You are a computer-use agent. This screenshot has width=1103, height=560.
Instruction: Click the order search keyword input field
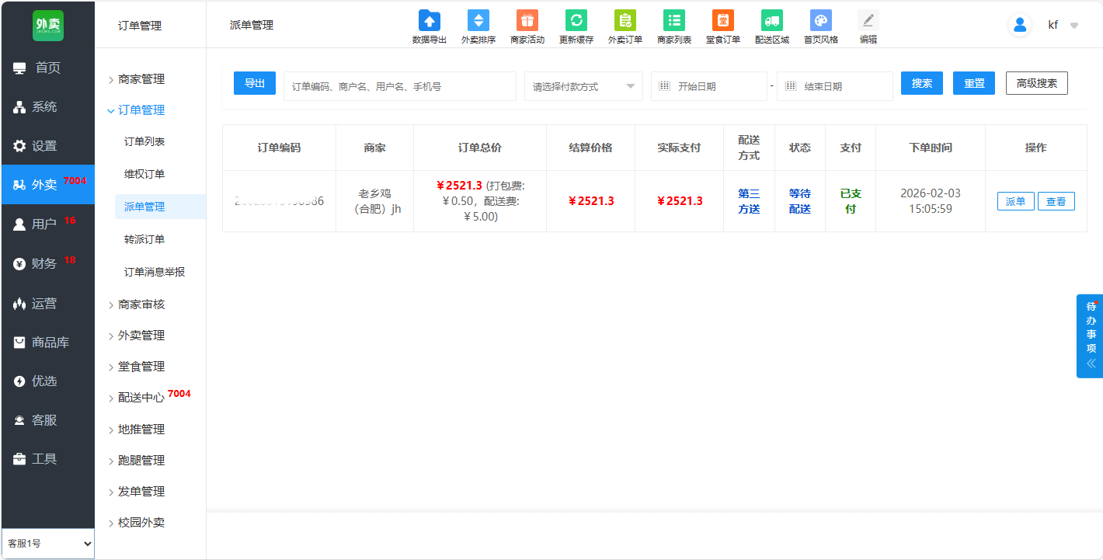399,86
